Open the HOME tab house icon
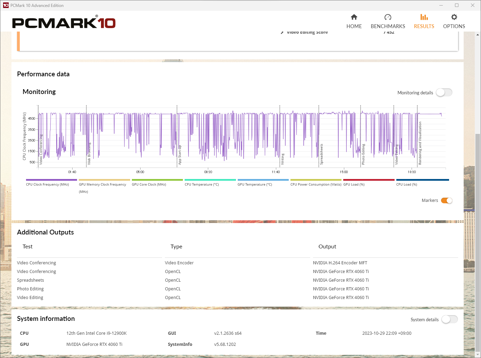 [354, 17]
